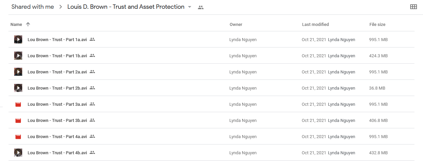Screen dimensions: 423x161
Task: Click the red clapperboard icon of Part 4a.avi
Action: pos(18,137)
